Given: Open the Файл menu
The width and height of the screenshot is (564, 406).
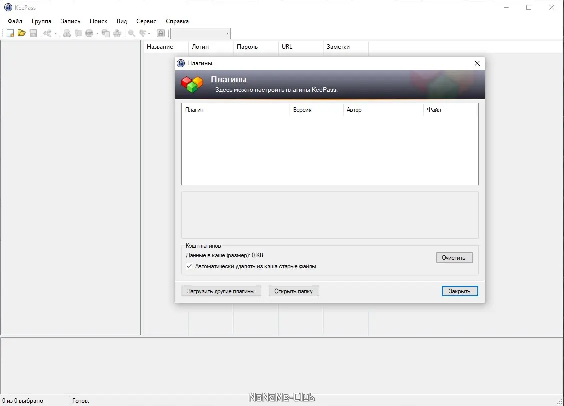Looking at the screenshot, I should [x=15, y=21].
